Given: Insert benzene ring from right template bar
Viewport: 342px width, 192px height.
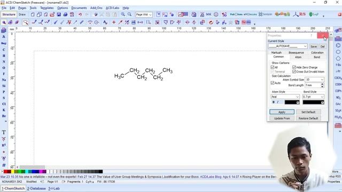Looking at the screenshot, I should (x=338, y=45).
